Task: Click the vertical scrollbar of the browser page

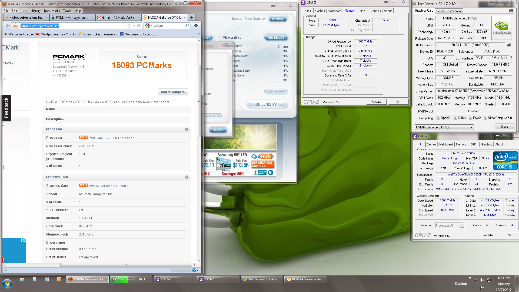Action: 199,101
